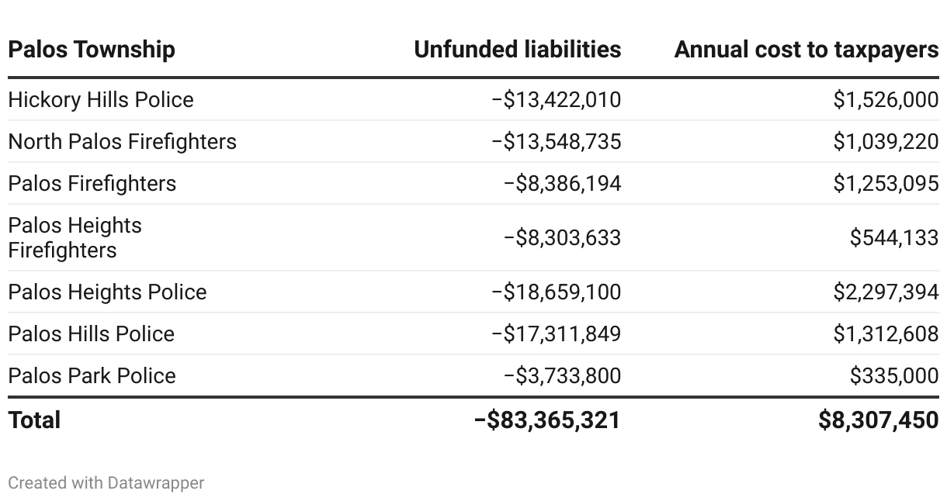Click the Palos Hills Police row label
947x501 pixels.
click(x=91, y=333)
